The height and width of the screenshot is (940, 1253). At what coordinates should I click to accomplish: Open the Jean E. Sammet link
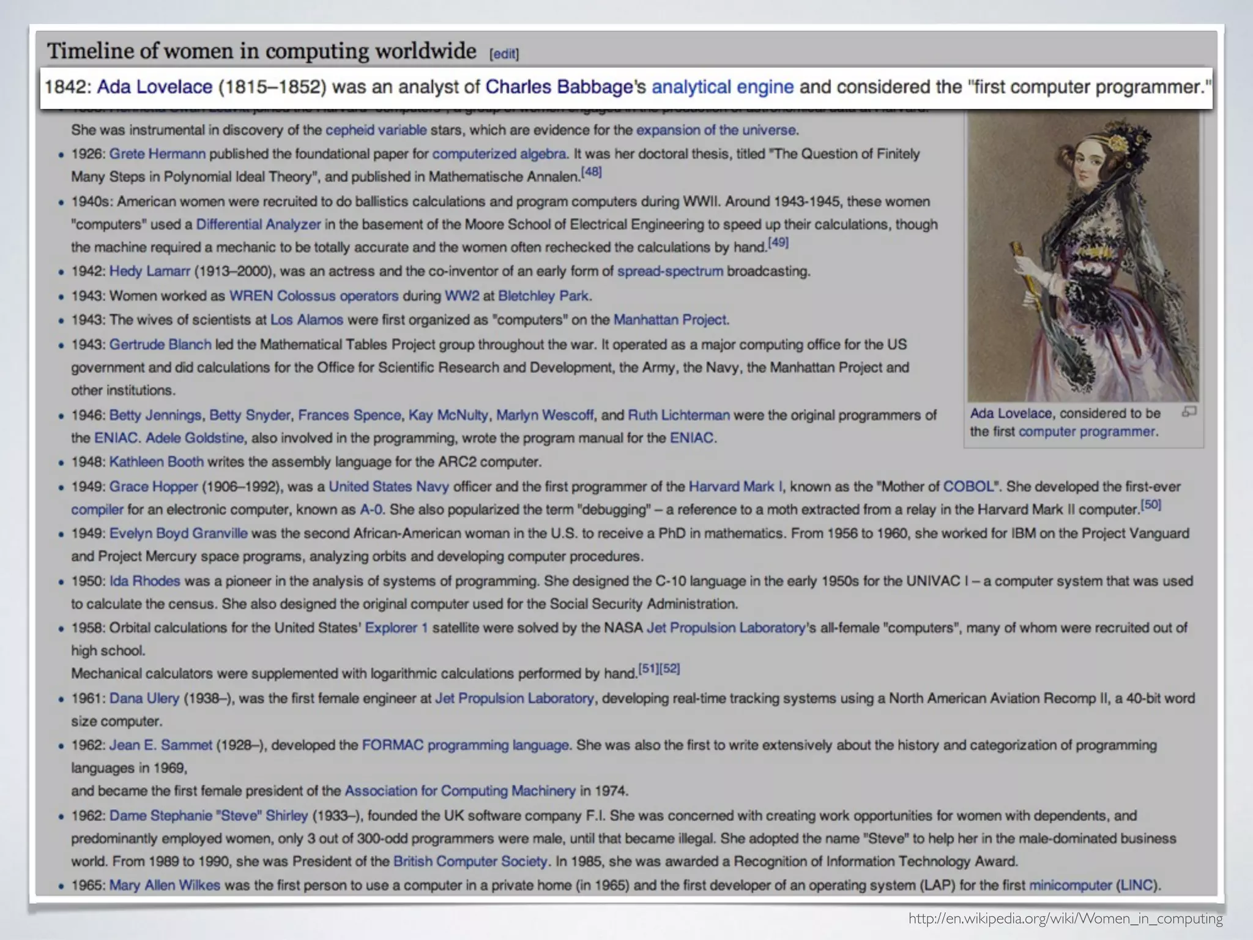[161, 745]
